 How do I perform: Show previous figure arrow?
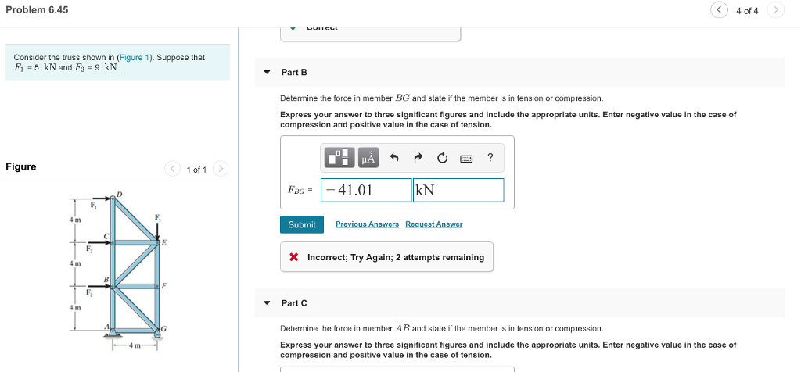tap(173, 168)
